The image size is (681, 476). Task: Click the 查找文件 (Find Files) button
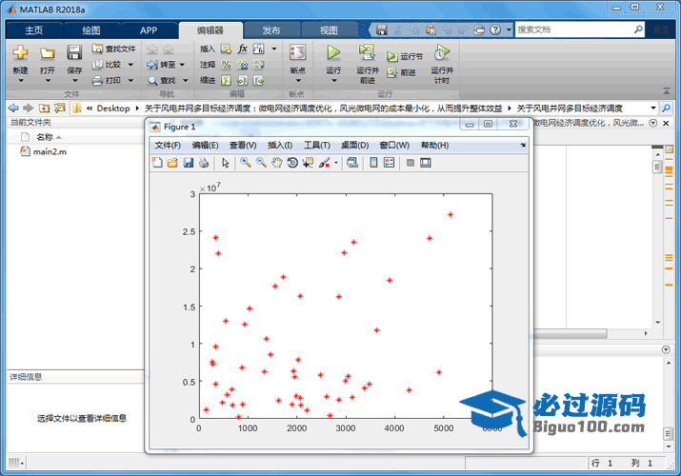pos(114,49)
